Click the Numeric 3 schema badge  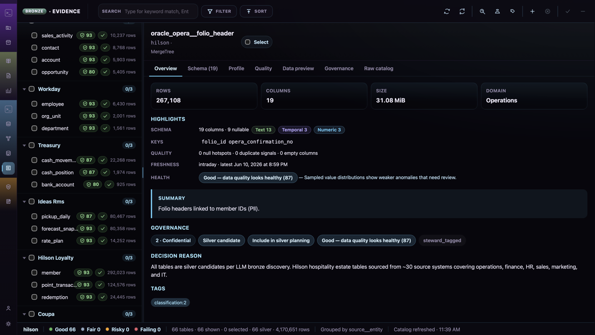click(x=329, y=130)
